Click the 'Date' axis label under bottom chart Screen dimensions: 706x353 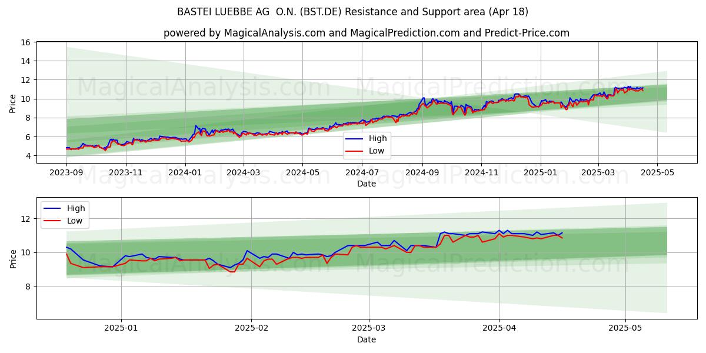pos(367,340)
